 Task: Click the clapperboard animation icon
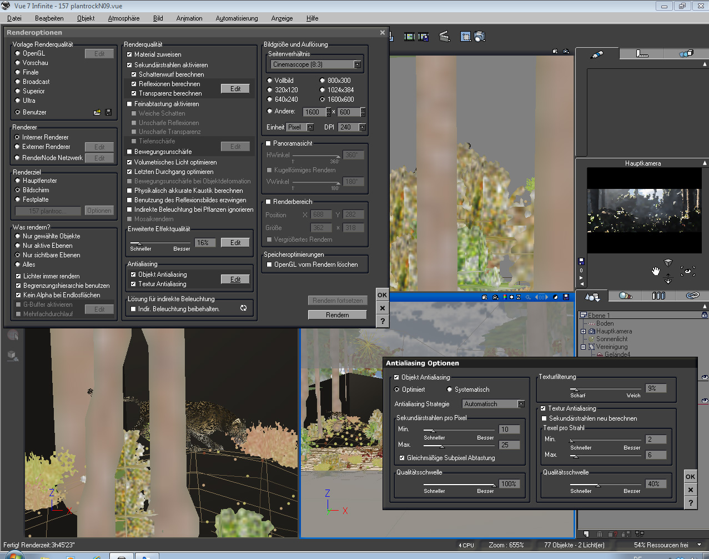point(444,37)
